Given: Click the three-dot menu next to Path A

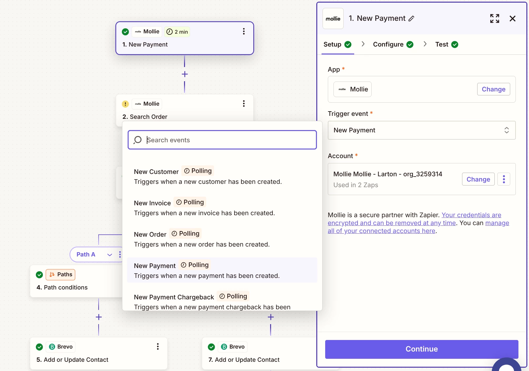Looking at the screenshot, I should (120, 254).
